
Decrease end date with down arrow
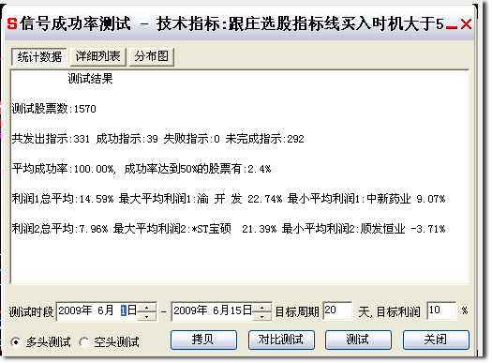[x=262, y=316]
